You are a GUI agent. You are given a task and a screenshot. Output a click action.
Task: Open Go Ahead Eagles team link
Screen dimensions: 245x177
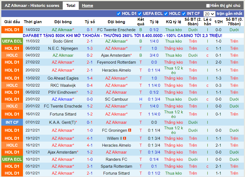click(x=63, y=78)
